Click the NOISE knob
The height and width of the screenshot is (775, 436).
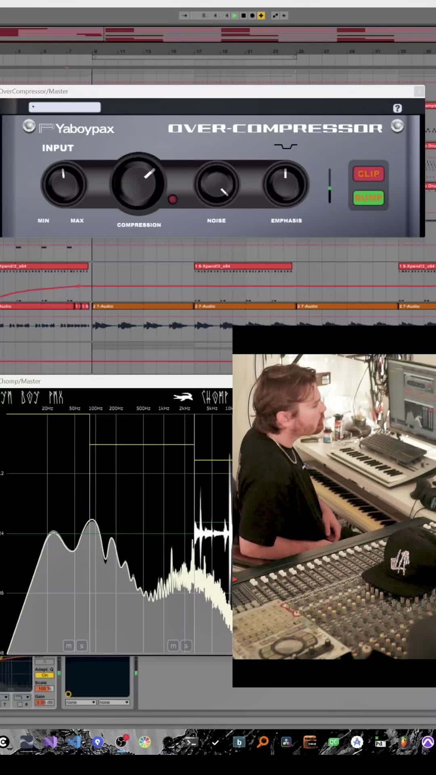pos(217,184)
